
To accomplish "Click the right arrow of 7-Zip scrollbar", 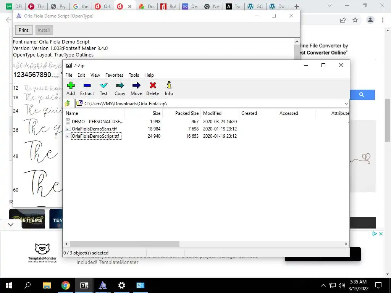I will point(346,244).
